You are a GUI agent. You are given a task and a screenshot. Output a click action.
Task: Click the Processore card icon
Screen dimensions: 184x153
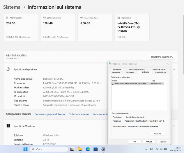(x=118, y=18)
